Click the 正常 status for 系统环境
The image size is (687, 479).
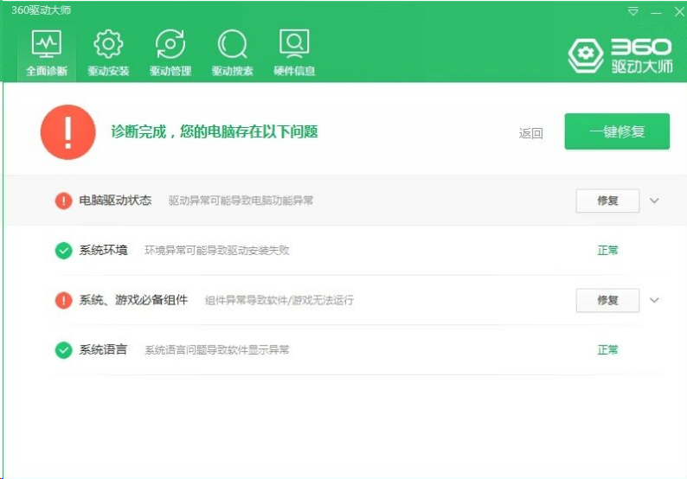[x=607, y=251]
